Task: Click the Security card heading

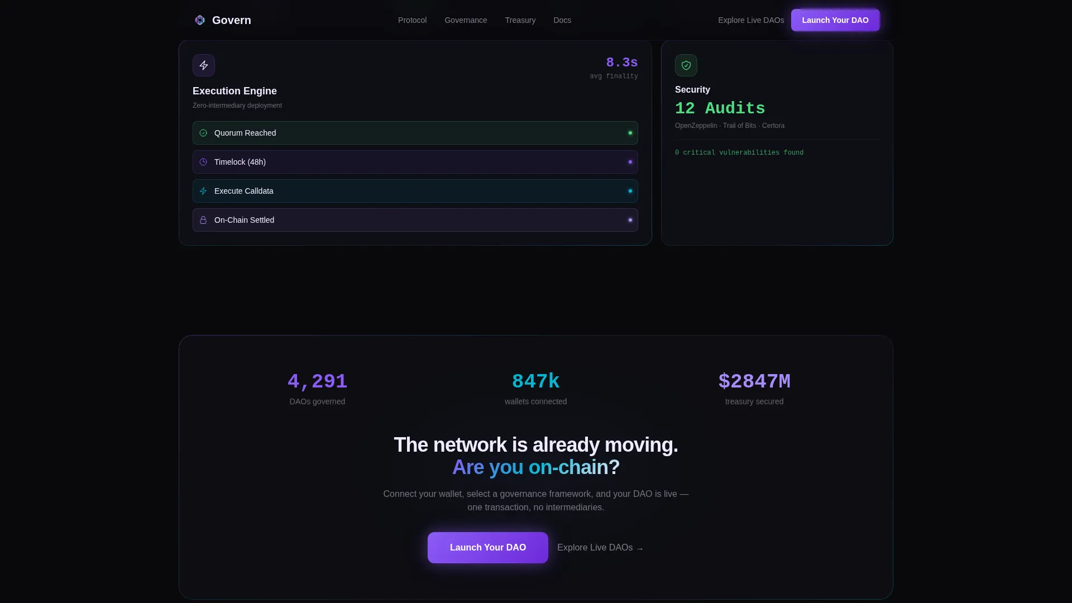Action: tap(692, 89)
